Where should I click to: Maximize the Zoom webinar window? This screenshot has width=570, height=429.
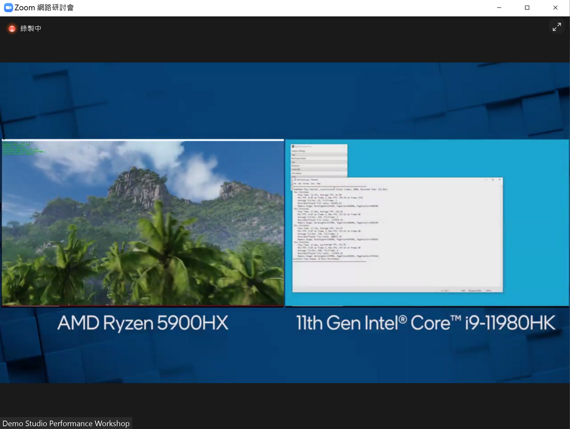[527, 8]
